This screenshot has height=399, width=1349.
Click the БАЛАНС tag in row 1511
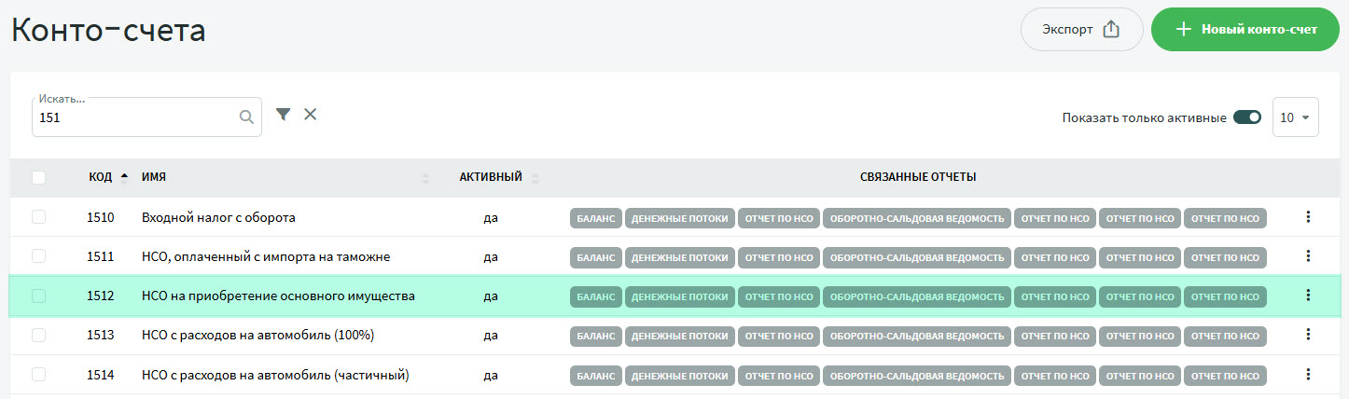click(x=595, y=256)
